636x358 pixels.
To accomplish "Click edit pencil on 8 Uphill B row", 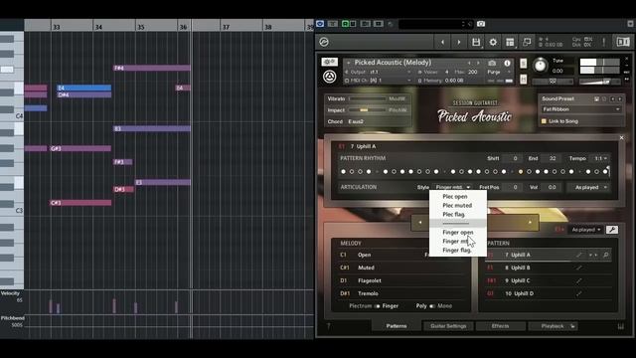I will pos(578,268).
